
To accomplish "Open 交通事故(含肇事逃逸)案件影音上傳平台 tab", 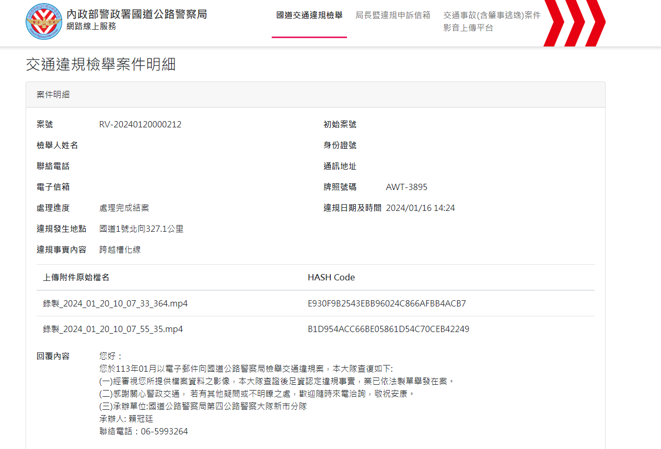I will point(492,21).
